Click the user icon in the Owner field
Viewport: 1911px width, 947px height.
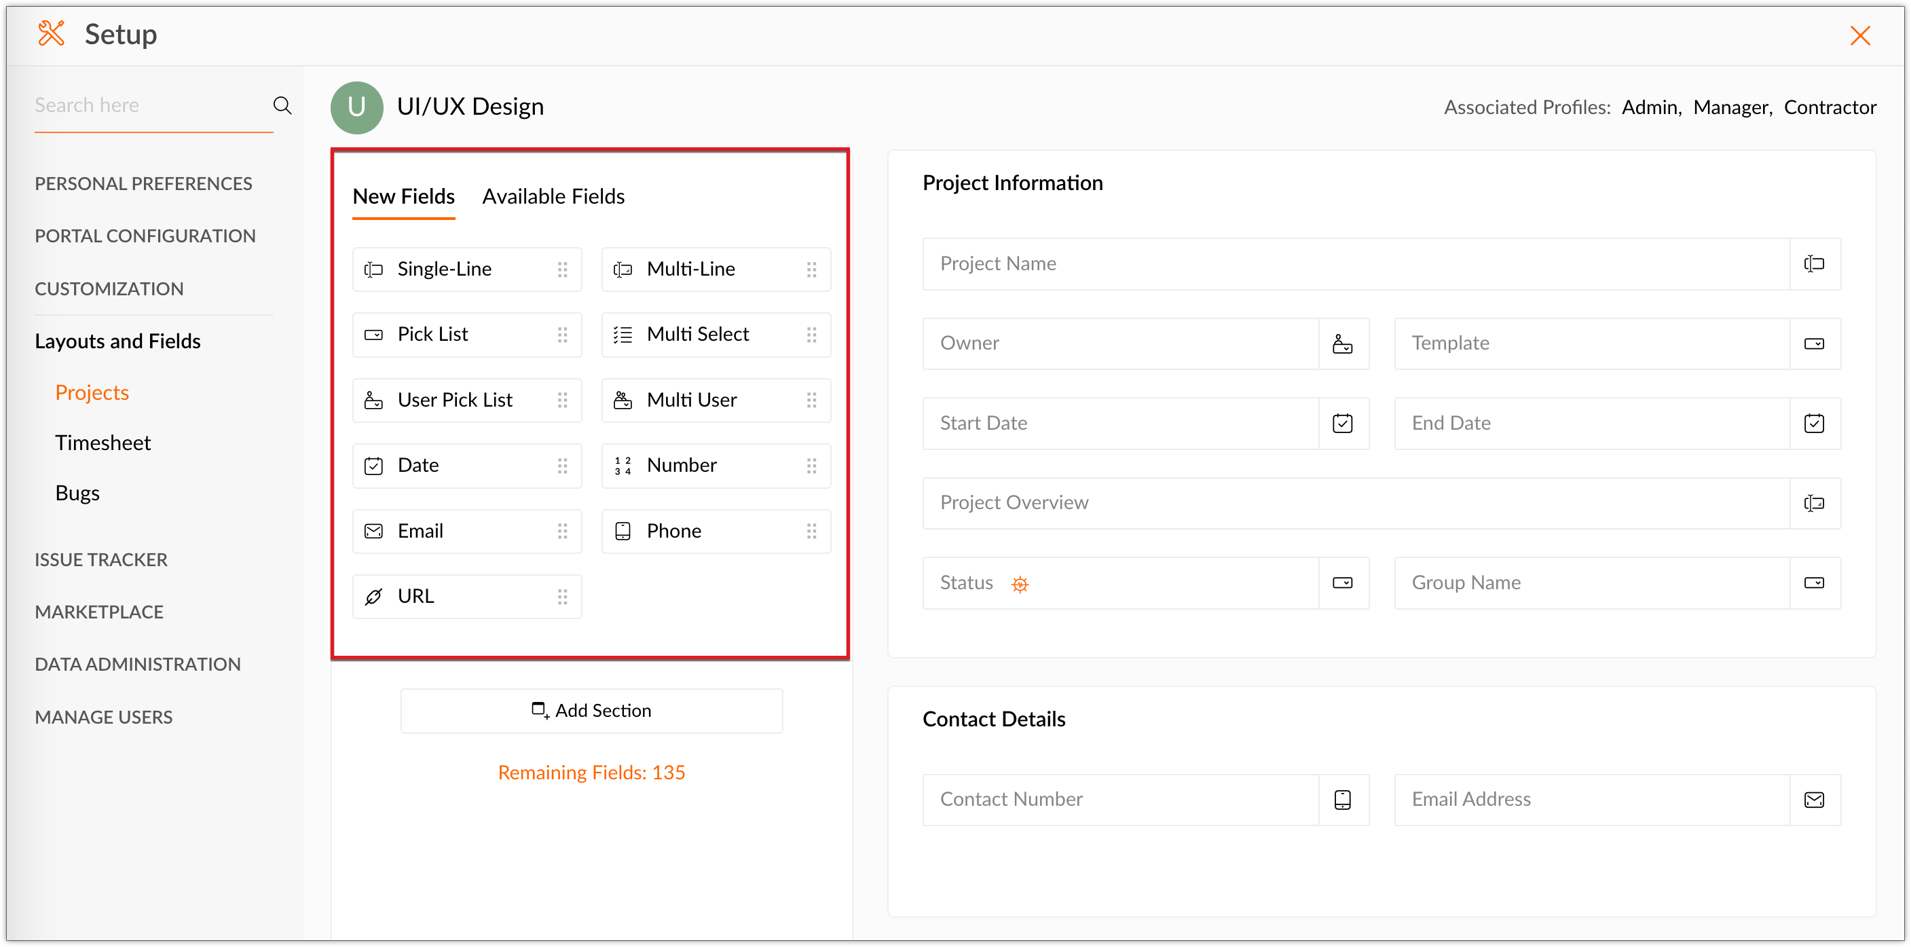pos(1342,343)
